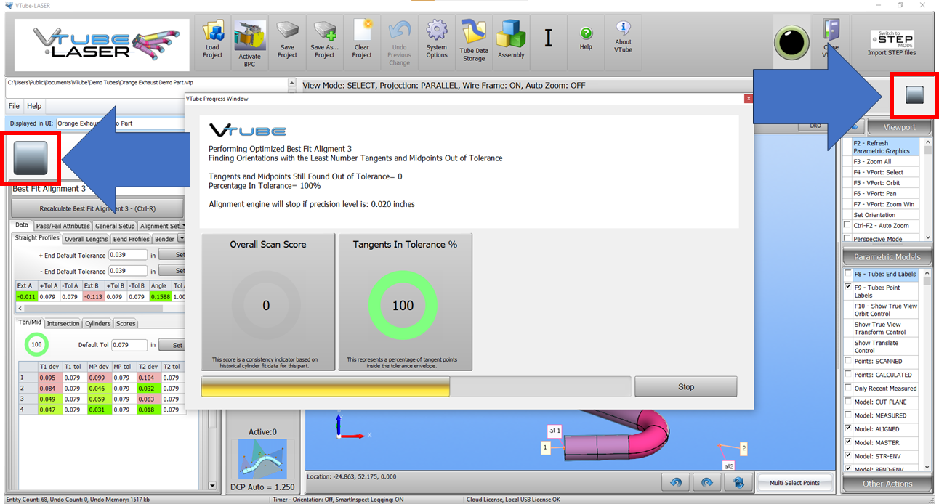Open the Assembly cubes tool
This screenshot has height=504, width=939.
pos(512,41)
